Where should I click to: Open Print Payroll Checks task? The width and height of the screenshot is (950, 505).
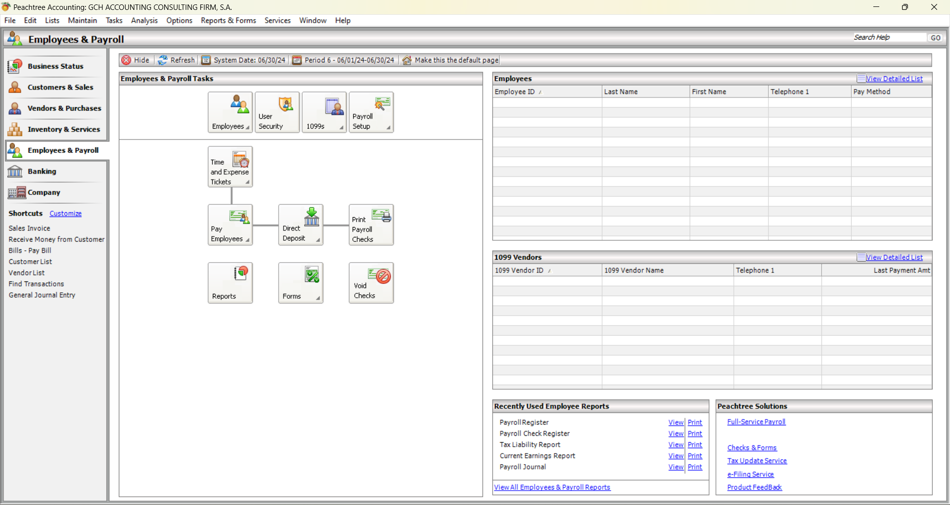[x=371, y=225]
